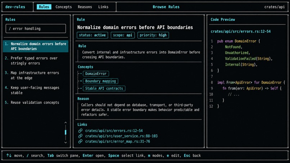
Task: Click the Space select link hint
Action: click(127, 155)
